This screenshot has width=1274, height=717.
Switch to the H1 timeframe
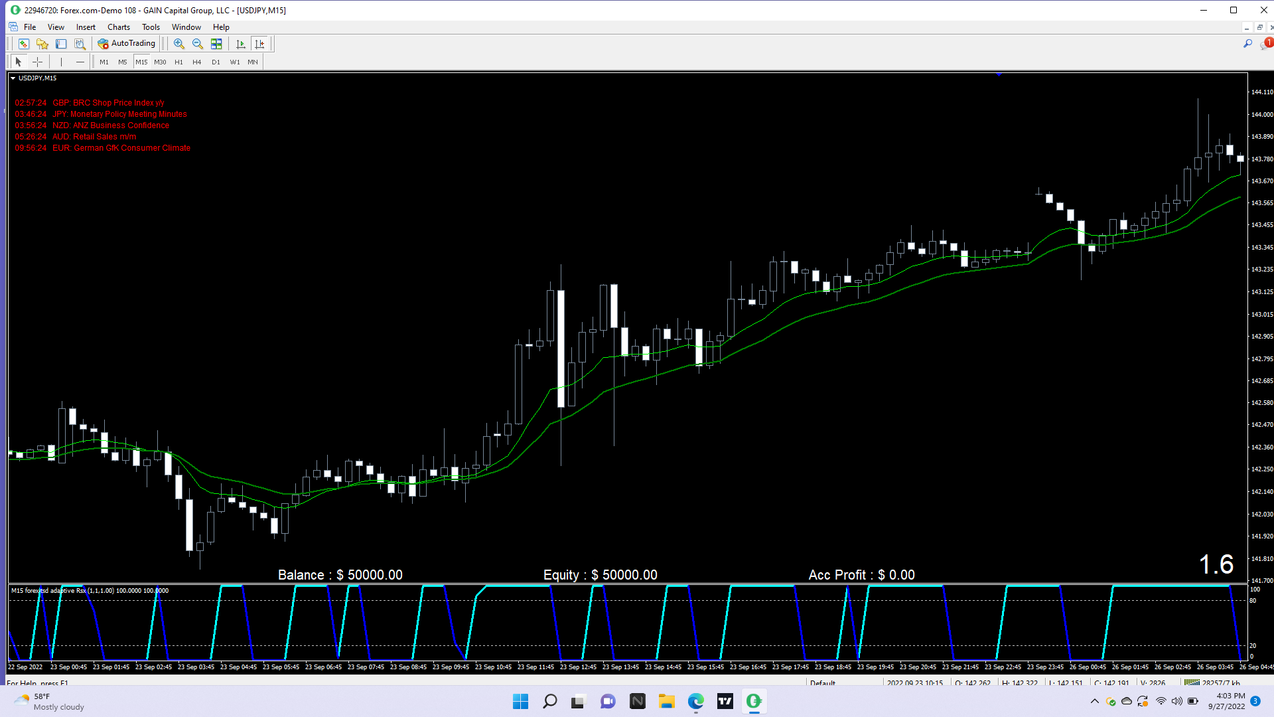pyautogui.click(x=178, y=62)
